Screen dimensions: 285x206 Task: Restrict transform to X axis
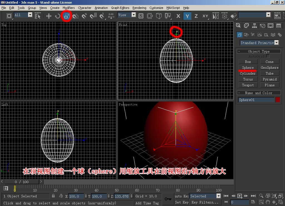point(178,16)
